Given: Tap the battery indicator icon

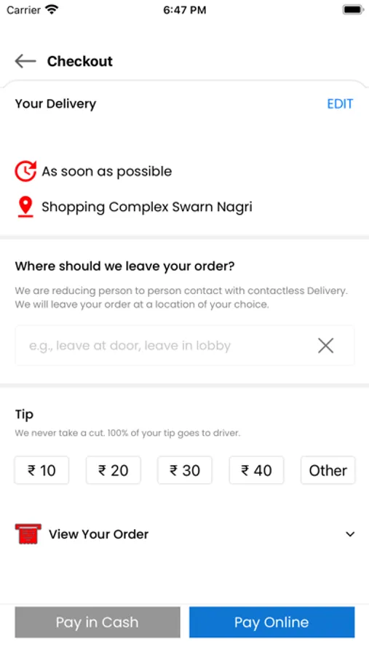Looking at the screenshot, I should (x=353, y=9).
